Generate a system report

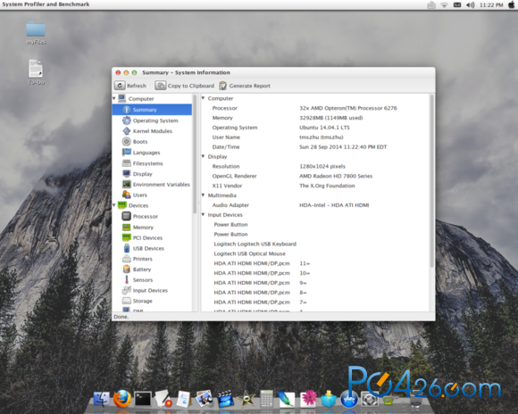point(245,86)
